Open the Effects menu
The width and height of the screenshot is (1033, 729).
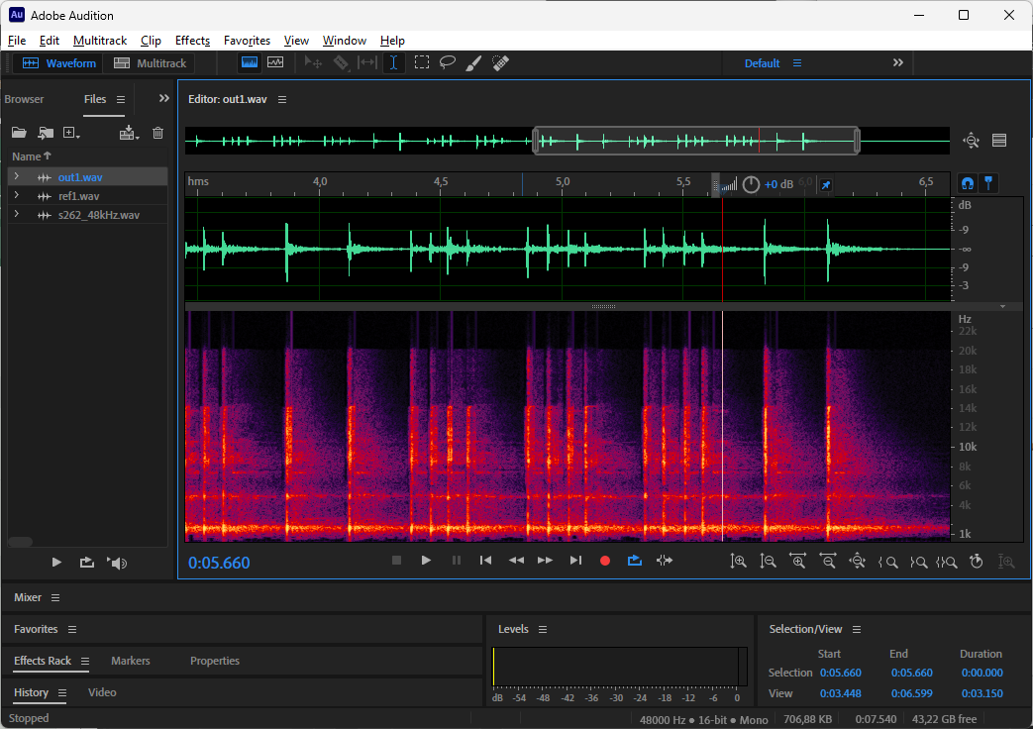[x=192, y=41]
